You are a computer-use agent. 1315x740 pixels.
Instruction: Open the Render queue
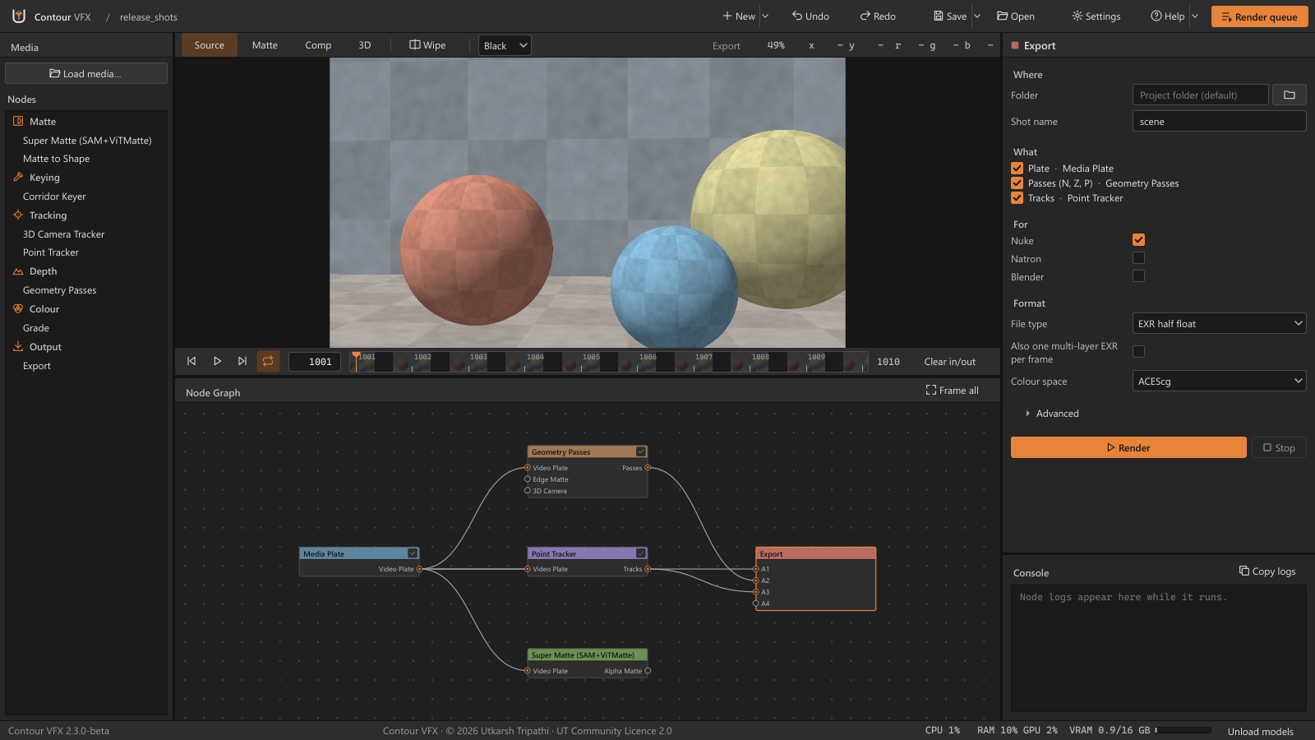1259,16
